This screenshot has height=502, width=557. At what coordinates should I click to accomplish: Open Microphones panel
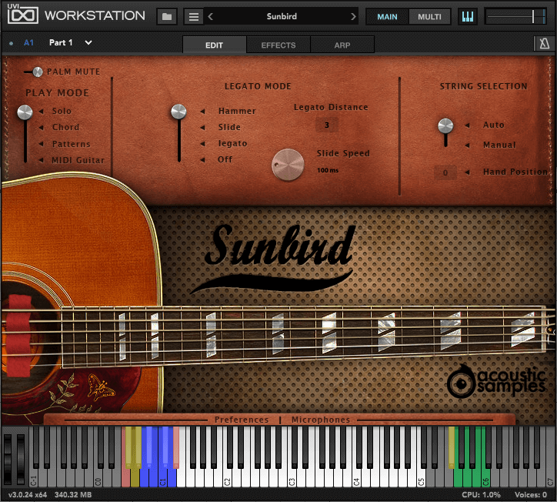click(x=320, y=420)
